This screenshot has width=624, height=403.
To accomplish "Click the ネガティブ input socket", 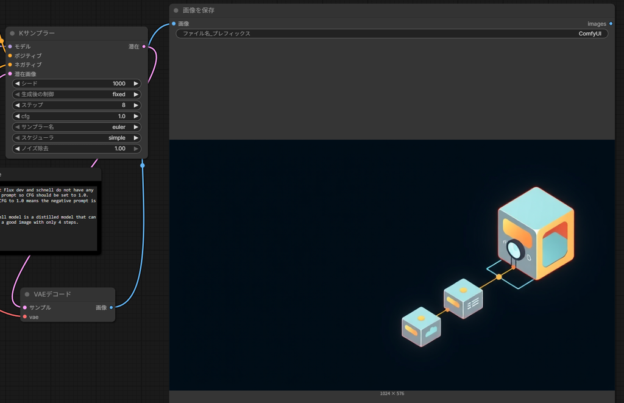I will coord(10,65).
